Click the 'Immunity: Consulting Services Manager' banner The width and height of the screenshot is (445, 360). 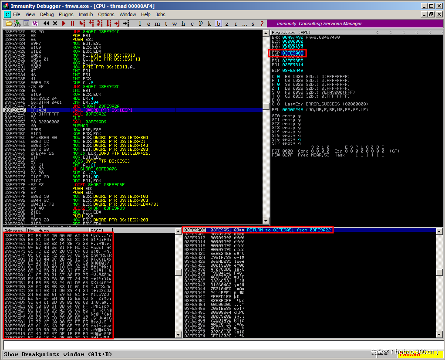coord(319,24)
